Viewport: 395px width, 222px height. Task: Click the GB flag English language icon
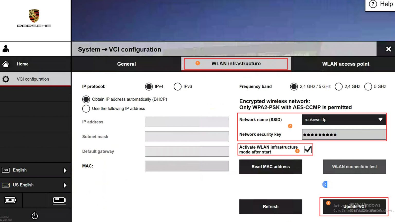6,170
